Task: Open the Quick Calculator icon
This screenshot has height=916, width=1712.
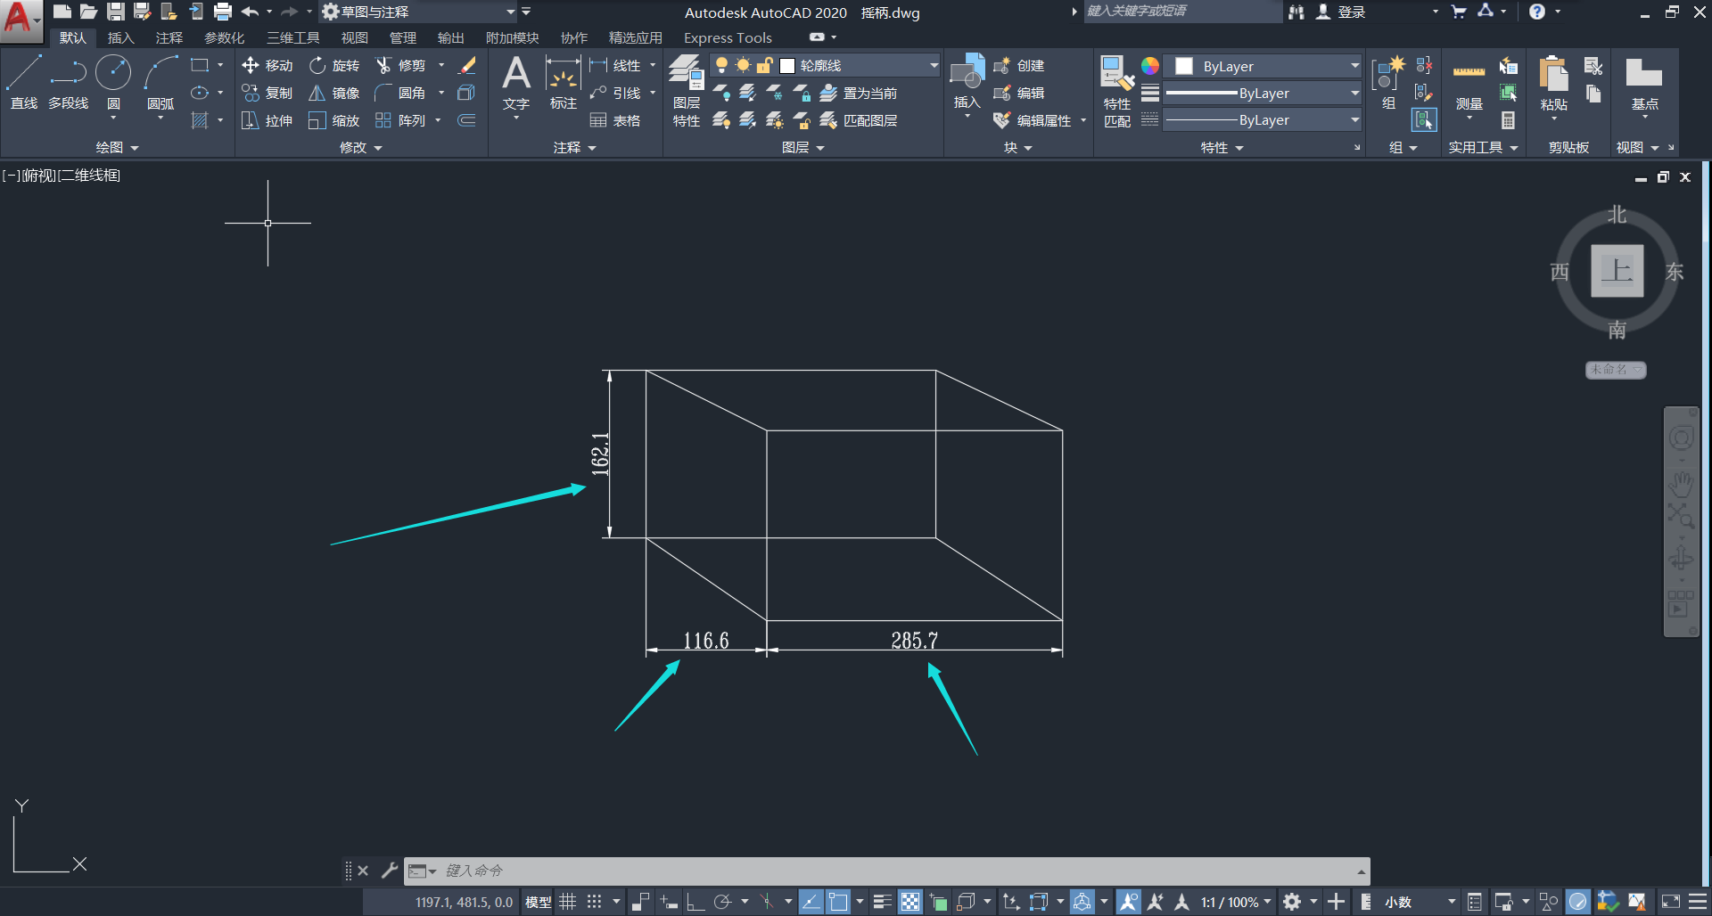Action: (1509, 120)
